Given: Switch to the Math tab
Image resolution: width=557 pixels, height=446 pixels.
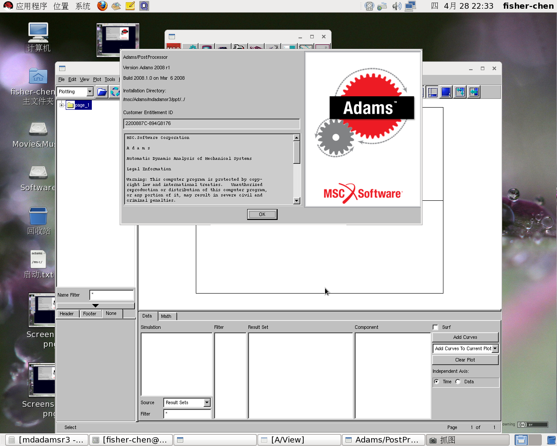Looking at the screenshot, I should point(166,317).
